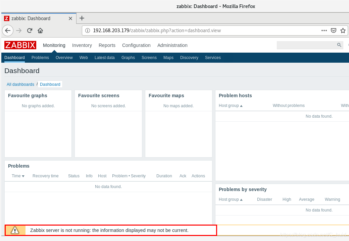Open the Screens submenu
Viewport: 349px width, 241px height.
coord(149,58)
